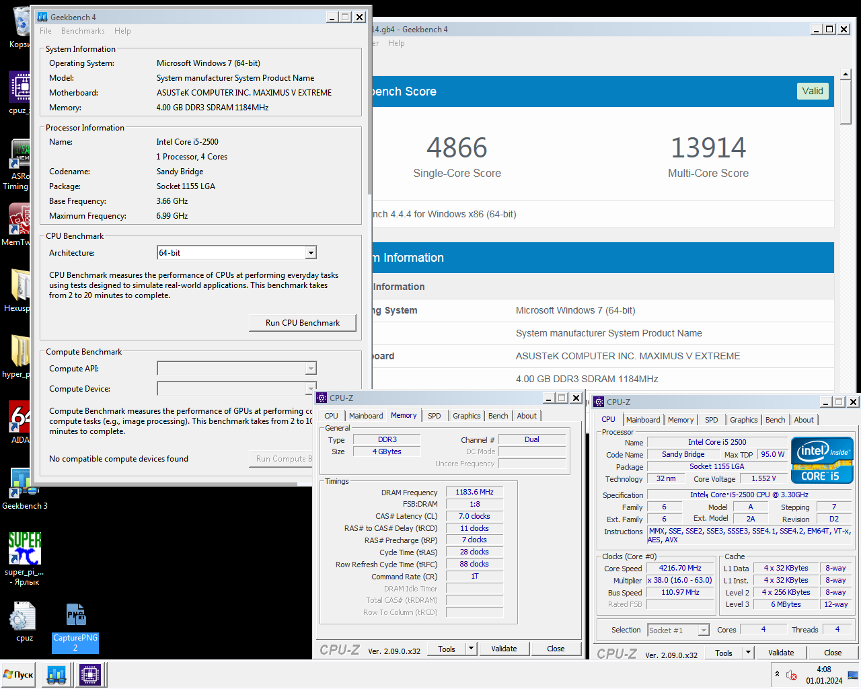Launch the MemTweakIt desktop shortcut
The height and width of the screenshot is (689, 861).
tap(19, 225)
